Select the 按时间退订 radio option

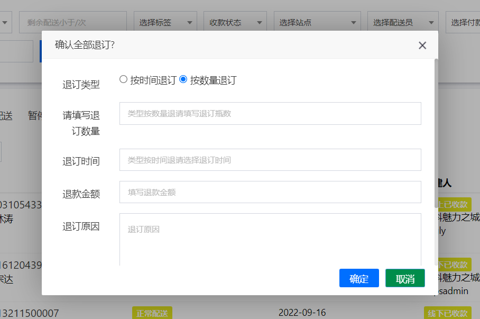pos(124,80)
